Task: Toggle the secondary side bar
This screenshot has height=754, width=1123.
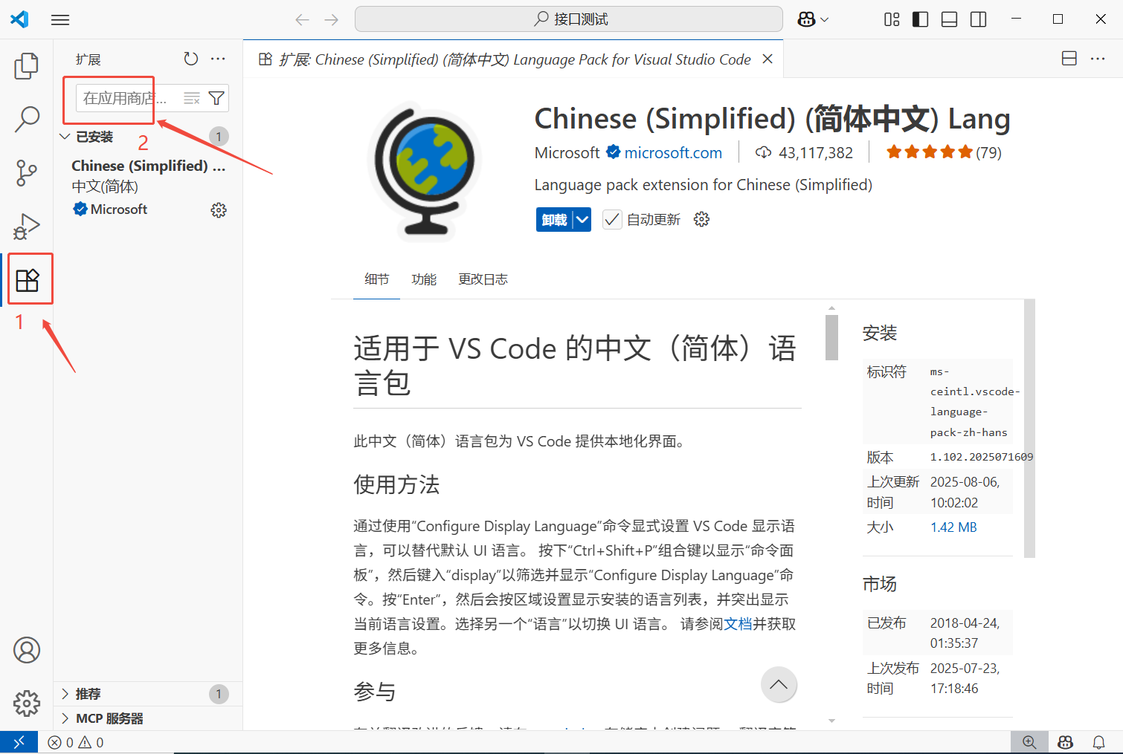Action: (x=979, y=20)
